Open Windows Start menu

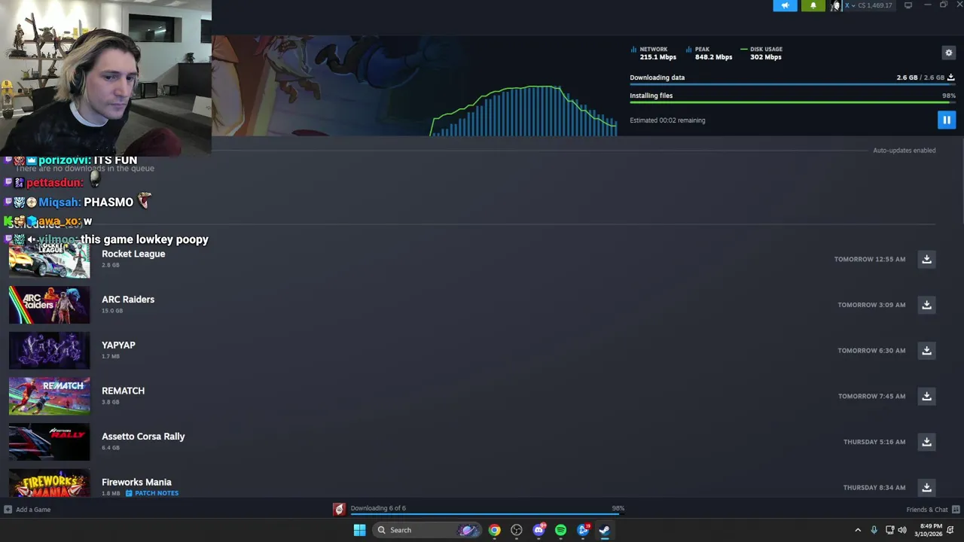359,530
